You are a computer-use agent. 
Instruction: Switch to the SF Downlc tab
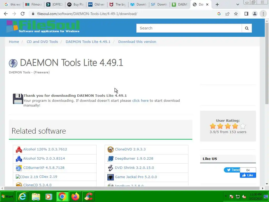pos(159,4)
